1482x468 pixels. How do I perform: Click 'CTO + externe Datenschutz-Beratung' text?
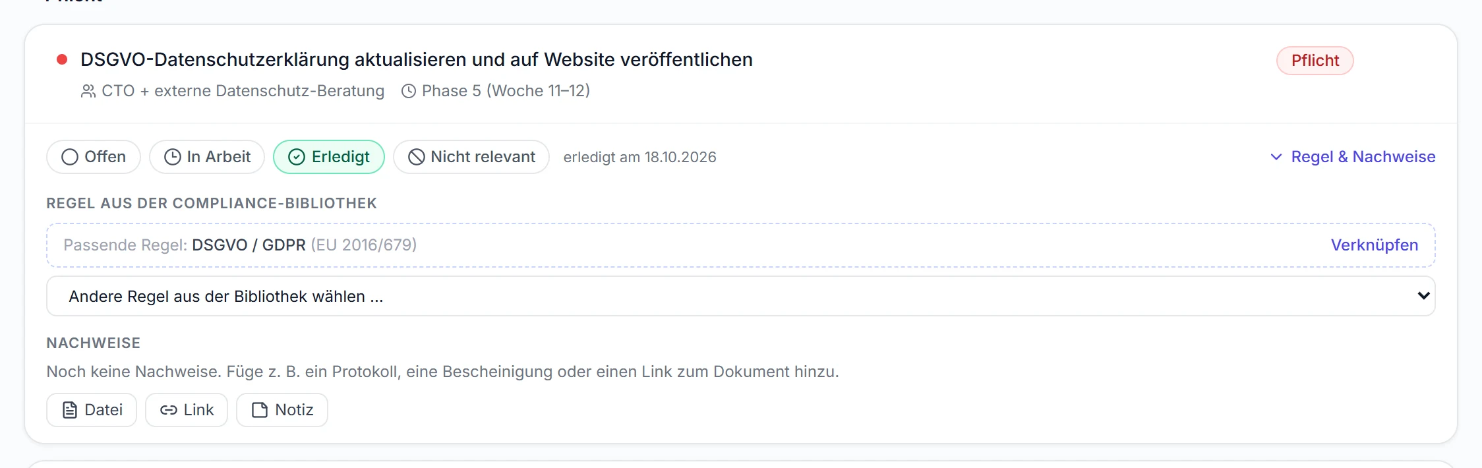point(243,91)
